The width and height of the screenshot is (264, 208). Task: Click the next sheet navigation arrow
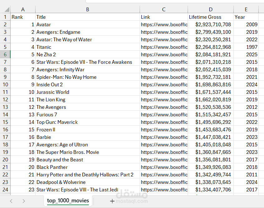(24, 201)
